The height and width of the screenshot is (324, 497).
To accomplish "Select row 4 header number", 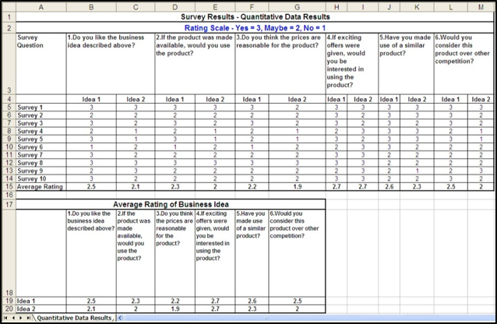I will [9, 99].
